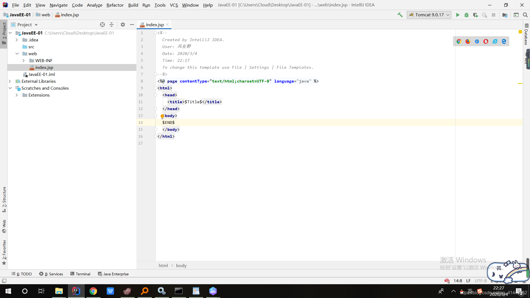
Task: Open Tomcat 9.0.17 run configuration dropdown
Action: point(429,15)
